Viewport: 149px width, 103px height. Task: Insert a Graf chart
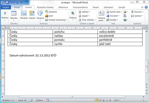coord(49,16)
